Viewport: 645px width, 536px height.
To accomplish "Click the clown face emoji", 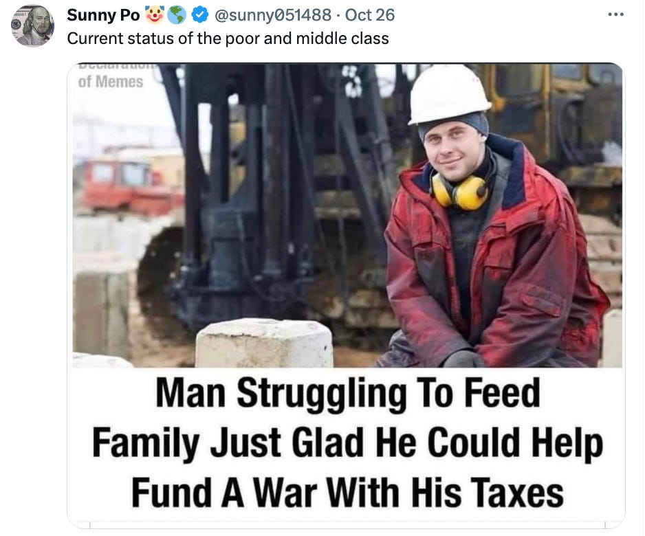I will (x=155, y=15).
